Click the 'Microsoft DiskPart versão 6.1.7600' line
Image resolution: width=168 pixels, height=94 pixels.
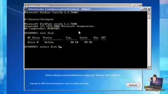click(51, 24)
